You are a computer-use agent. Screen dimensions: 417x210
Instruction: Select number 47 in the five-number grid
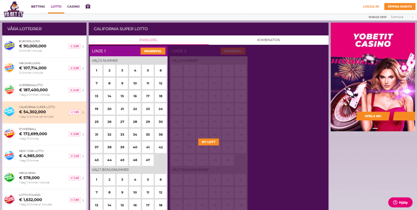coord(148,159)
